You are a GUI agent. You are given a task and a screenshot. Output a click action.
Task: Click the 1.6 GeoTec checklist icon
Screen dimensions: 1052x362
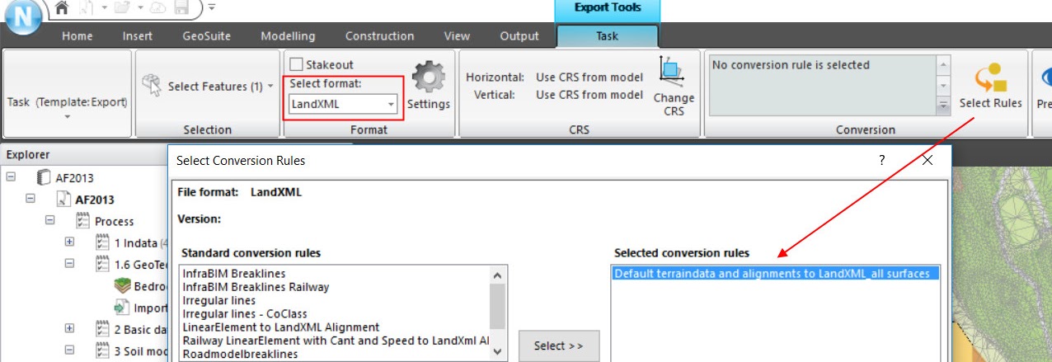[x=102, y=264]
